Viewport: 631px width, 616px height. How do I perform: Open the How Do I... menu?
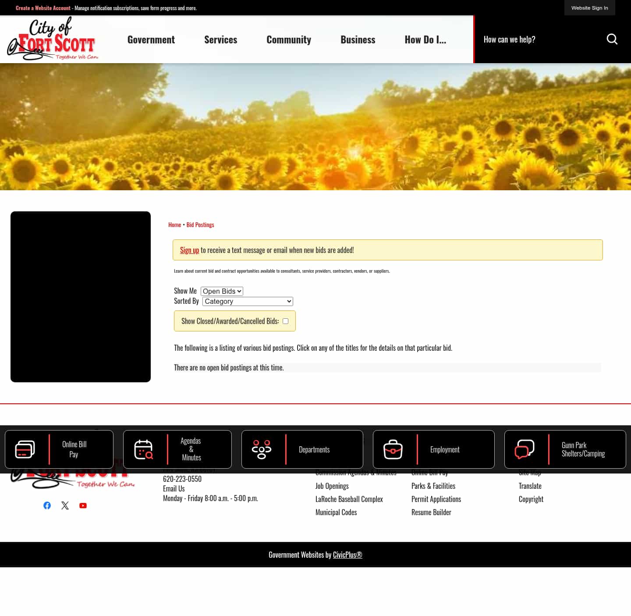[x=425, y=39]
